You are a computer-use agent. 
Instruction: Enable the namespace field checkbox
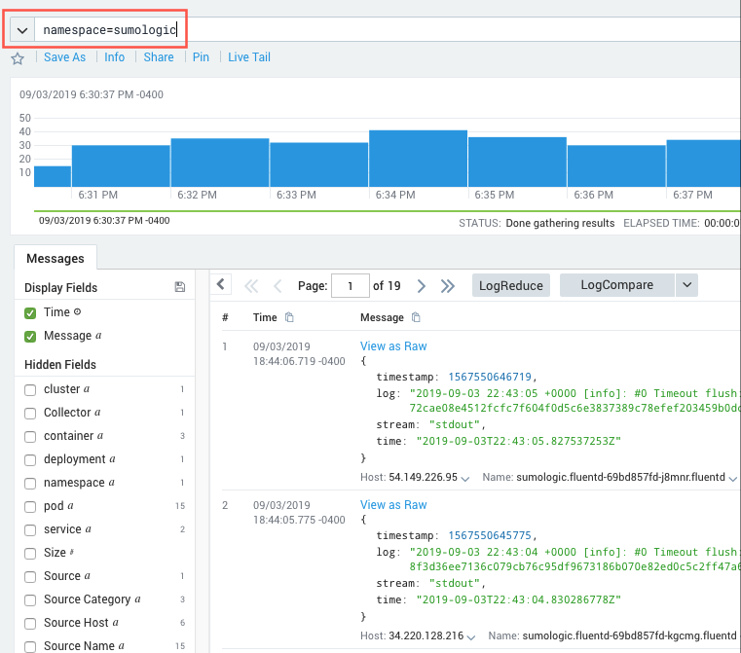(30, 483)
